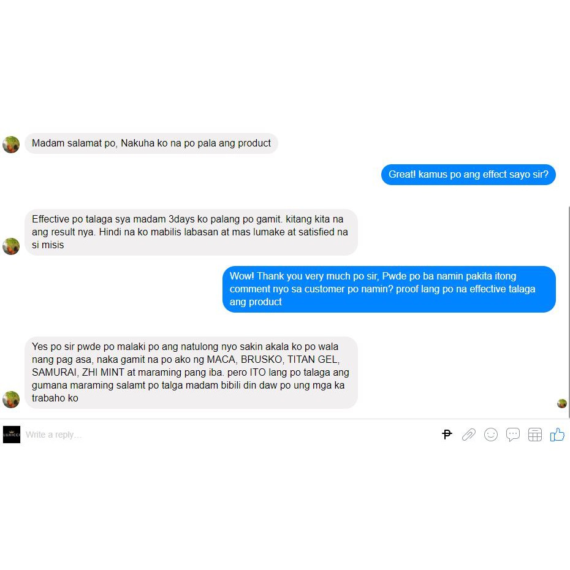
Task: Click the conversation vertical scrollbar
Action: coord(568,312)
